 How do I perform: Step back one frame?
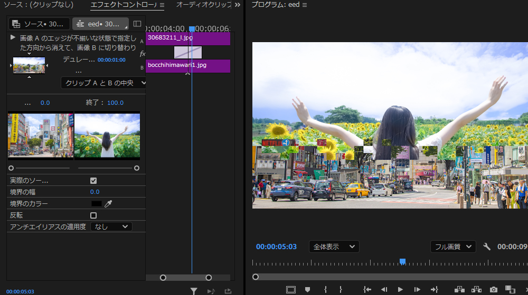click(384, 290)
